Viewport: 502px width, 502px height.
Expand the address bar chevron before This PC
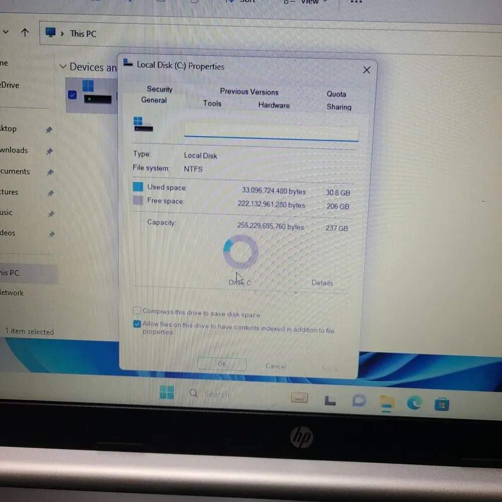(62, 34)
